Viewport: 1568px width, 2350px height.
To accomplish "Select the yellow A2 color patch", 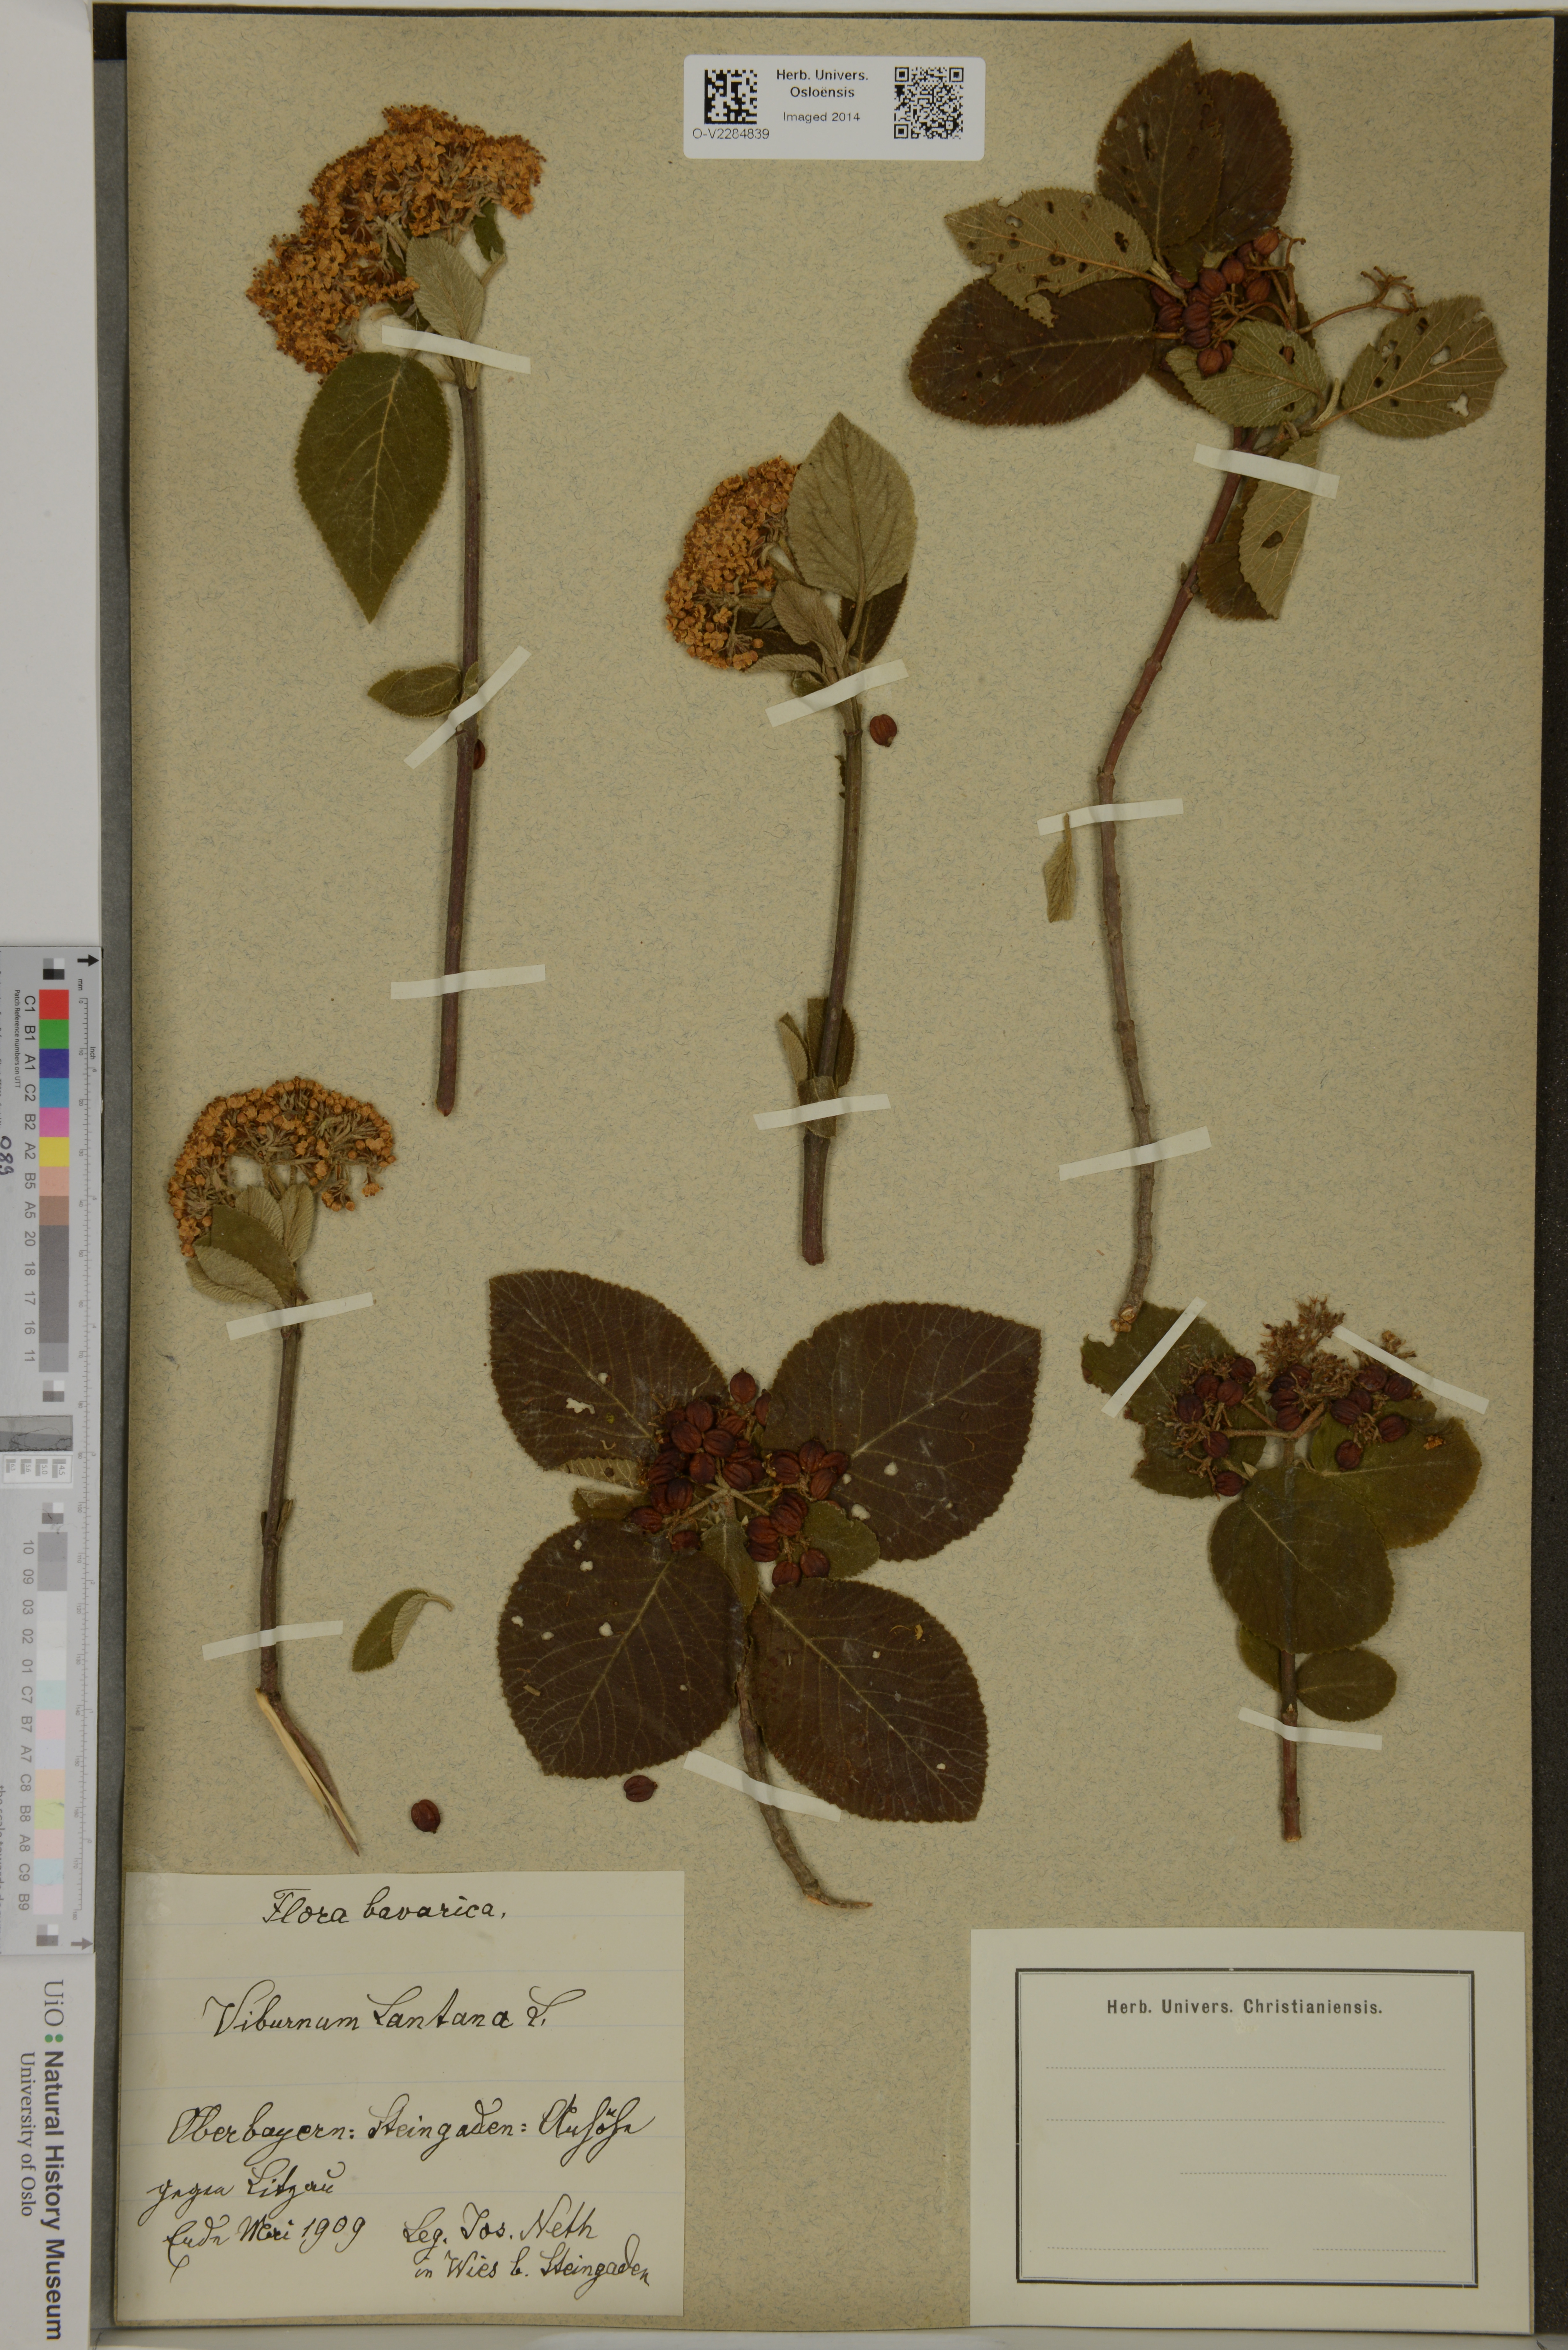I will pyautogui.click(x=54, y=1152).
